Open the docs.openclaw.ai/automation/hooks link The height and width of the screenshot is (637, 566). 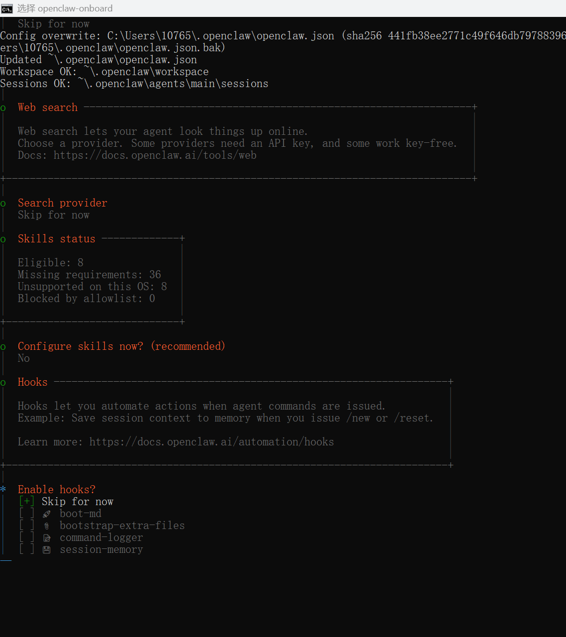click(212, 442)
